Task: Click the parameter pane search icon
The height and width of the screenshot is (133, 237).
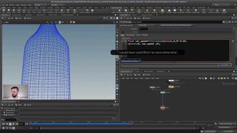Action: click(x=230, y=22)
